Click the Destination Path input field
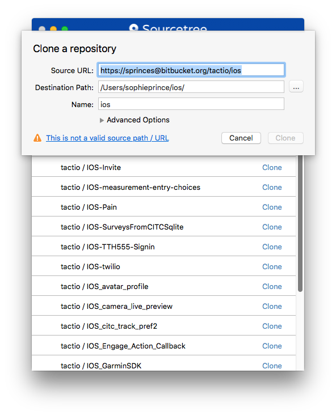This screenshot has height=416, width=336. [x=191, y=87]
